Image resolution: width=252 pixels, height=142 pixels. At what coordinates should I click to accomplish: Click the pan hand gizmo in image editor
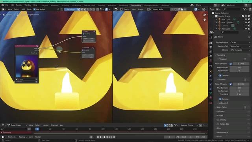click(204, 20)
